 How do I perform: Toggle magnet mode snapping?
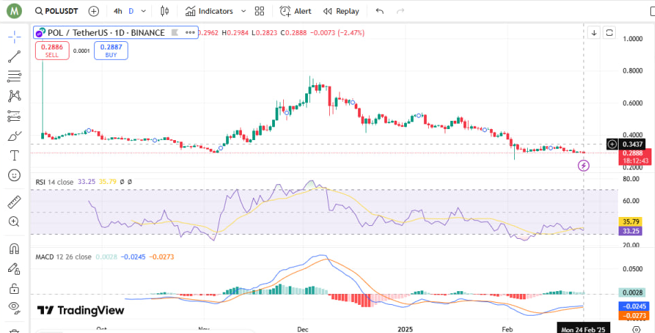click(14, 249)
